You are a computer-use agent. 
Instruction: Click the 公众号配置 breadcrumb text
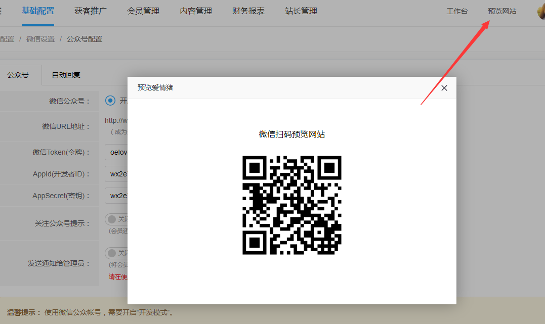[x=85, y=39]
